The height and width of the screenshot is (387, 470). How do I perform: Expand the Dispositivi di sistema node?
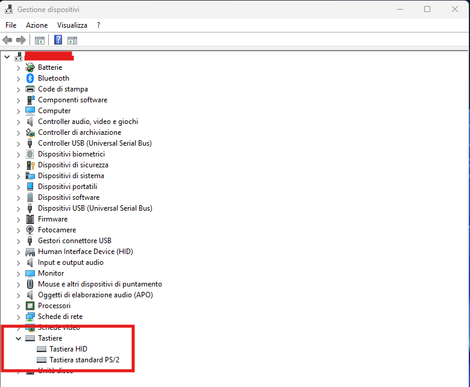click(x=18, y=176)
